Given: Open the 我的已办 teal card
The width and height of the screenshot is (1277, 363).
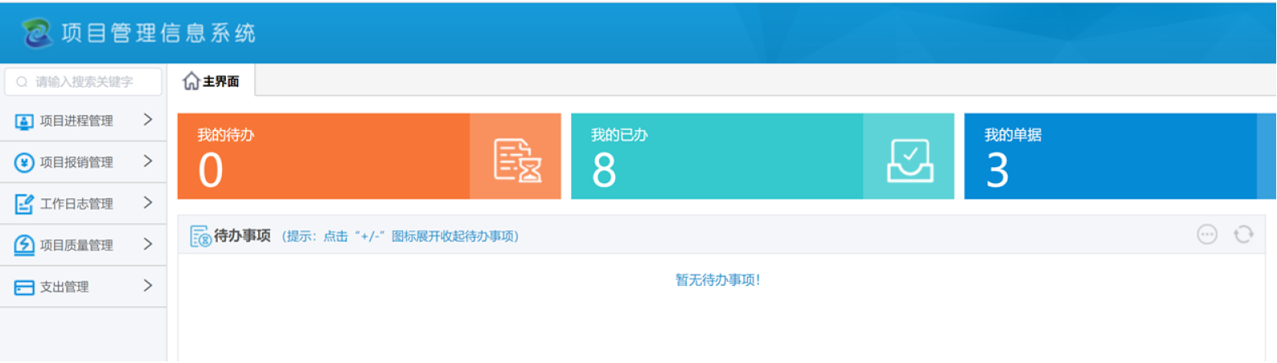Looking at the screenshot, I should pos(762,157).
